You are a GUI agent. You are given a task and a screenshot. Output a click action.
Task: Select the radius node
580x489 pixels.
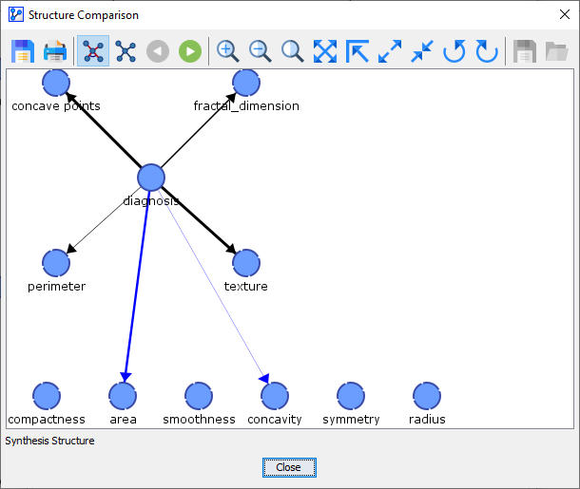coord(427,396)
